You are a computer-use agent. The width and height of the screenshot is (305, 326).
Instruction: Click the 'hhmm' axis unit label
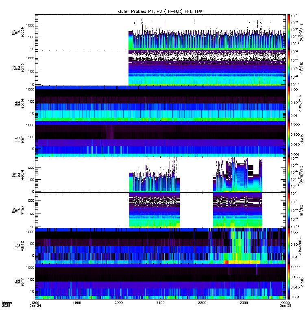[7, 303]
